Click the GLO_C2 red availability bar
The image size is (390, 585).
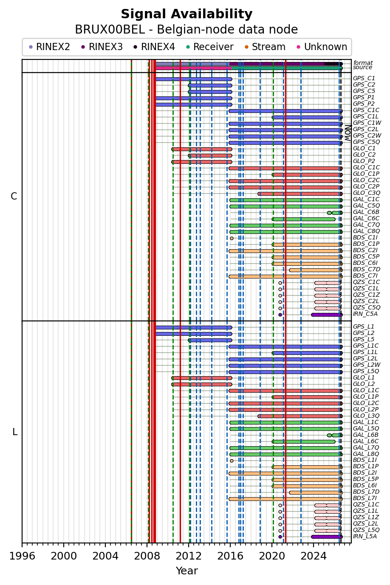tap(210, 155)
